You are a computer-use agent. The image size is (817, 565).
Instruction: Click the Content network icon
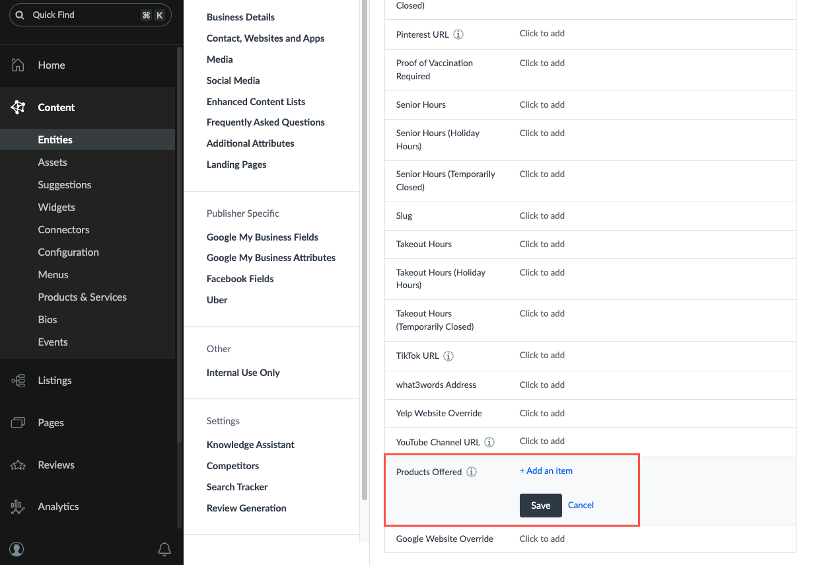(18, 107)
